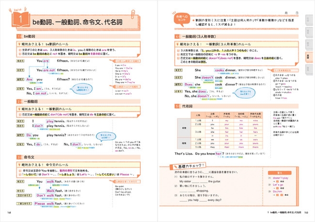Select the highlighted orange side tab
The height and width of the screenshot is (222, 315).
[309, 57]
